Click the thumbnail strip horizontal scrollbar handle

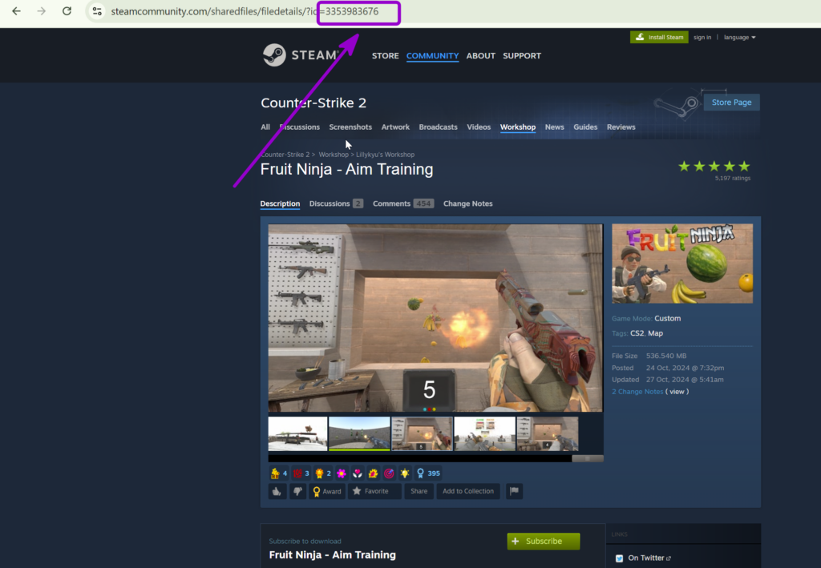(588, 459)
